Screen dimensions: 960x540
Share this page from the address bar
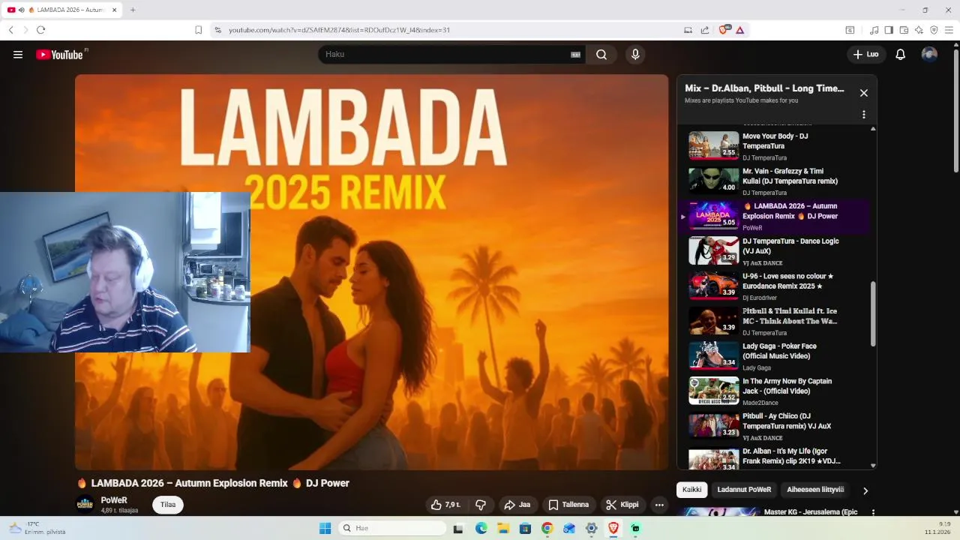(705, 30)
